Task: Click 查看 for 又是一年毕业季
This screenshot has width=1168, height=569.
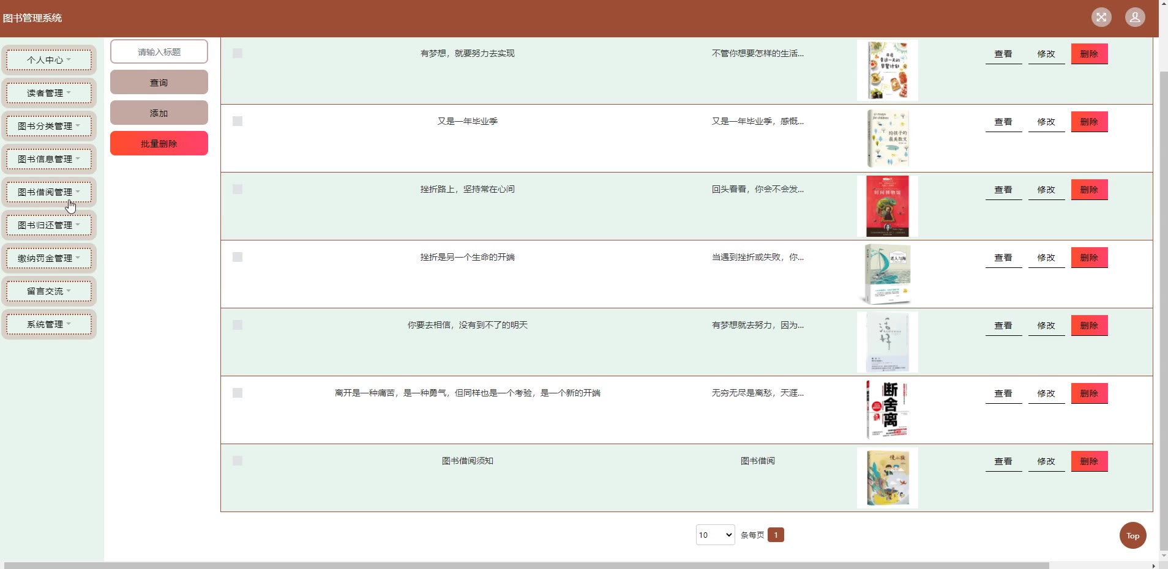Action: pyautogui.click(x=1003, y=122)
